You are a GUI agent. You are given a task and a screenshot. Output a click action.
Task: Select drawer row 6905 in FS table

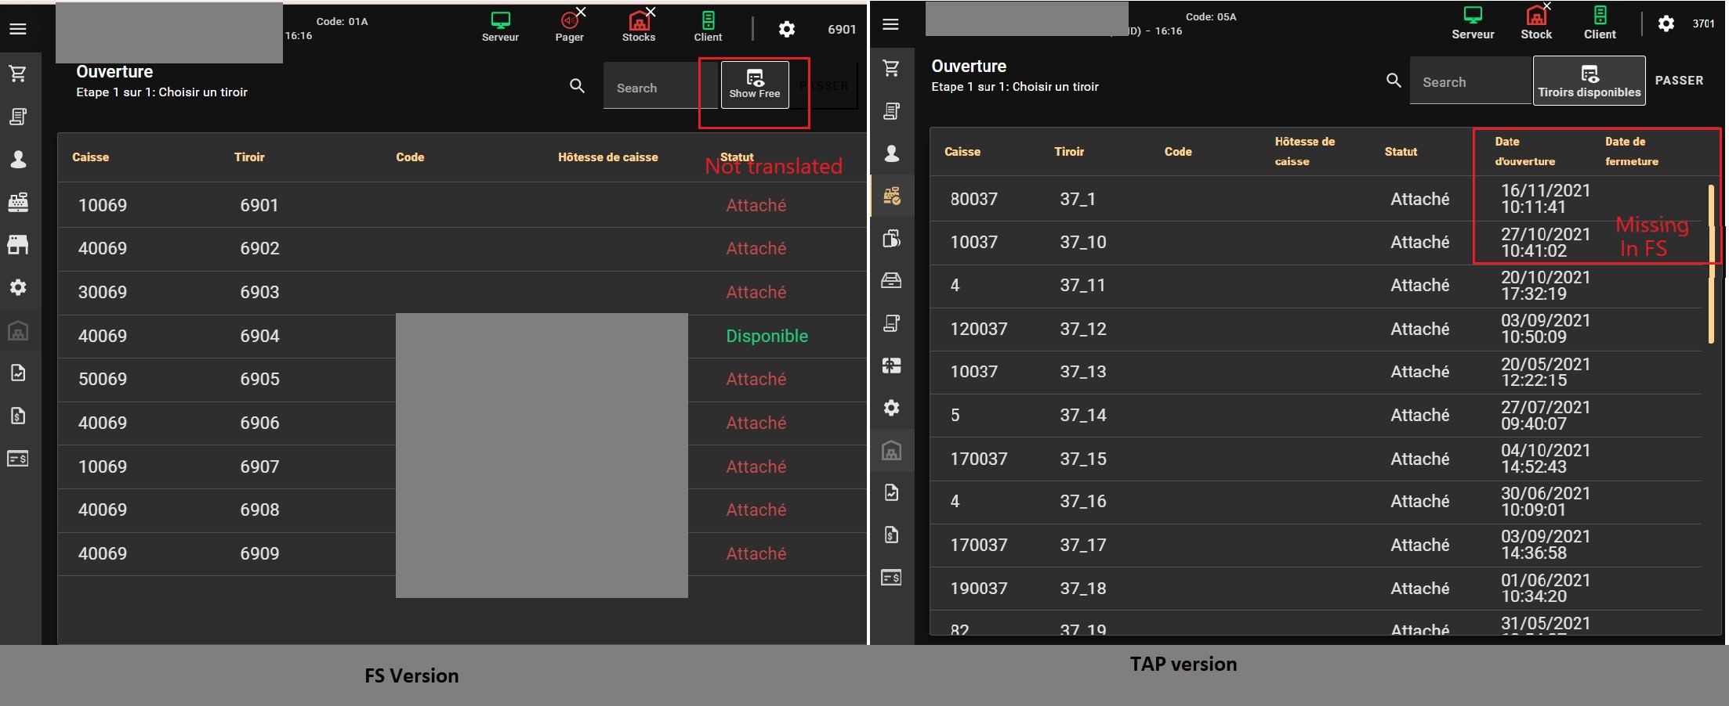click(462, 380)
